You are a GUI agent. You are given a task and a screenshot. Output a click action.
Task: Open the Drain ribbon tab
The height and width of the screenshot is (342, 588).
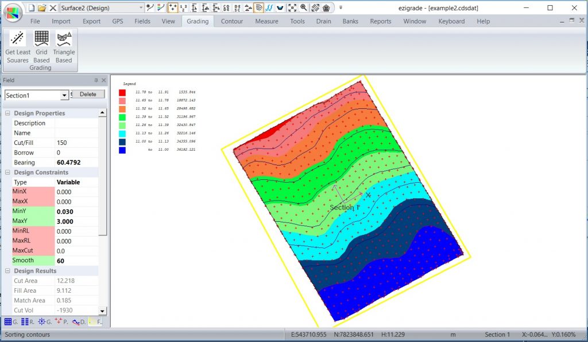pyautogui.click(x=323, y=21)
